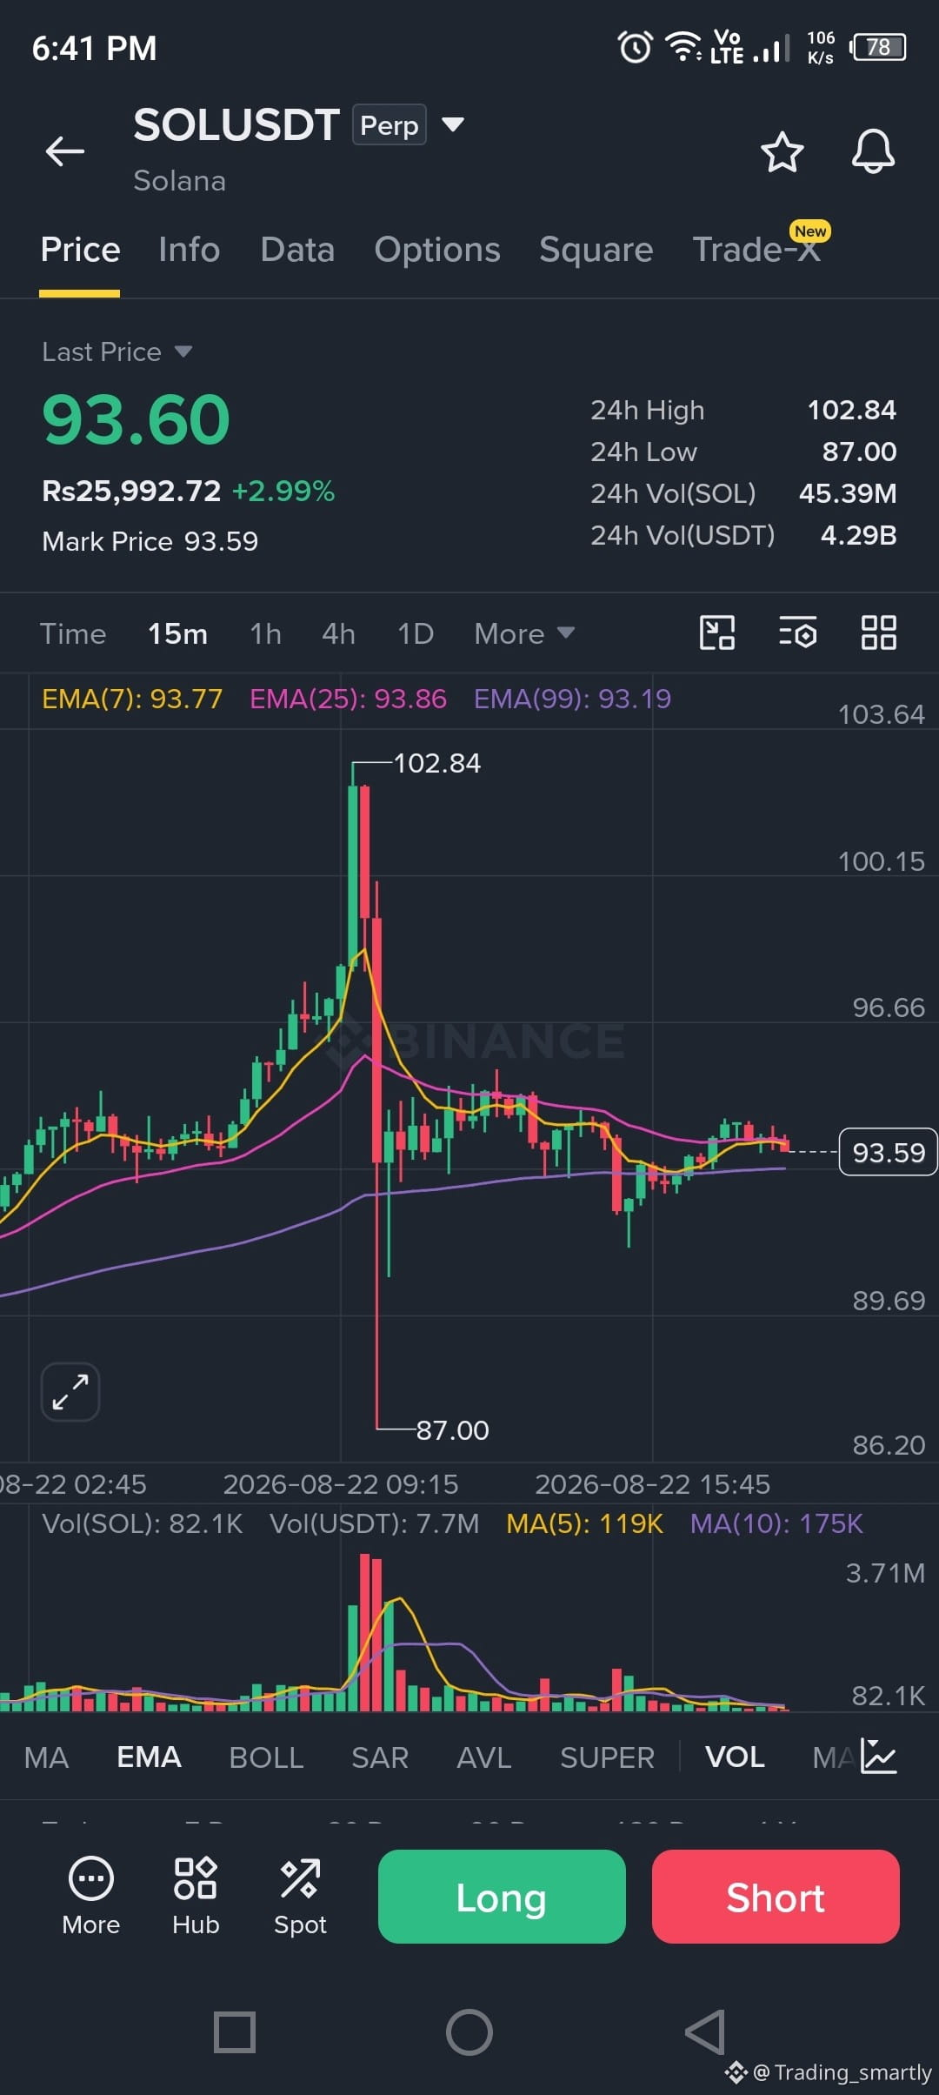Viewport: 939px width, 2095px height.
Task: Tap the battery indicator in status bar
Action: tap(878, 47)
